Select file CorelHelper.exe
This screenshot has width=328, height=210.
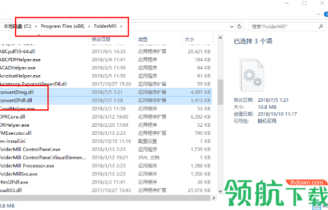pyautogui.click(x=17, y=109)
